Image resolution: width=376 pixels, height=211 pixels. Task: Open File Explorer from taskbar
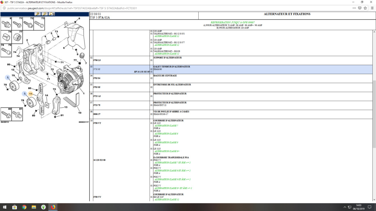(34, 207)
